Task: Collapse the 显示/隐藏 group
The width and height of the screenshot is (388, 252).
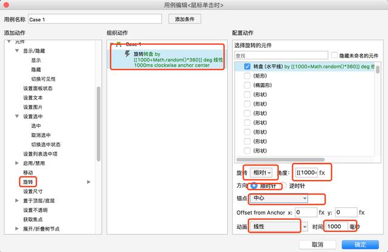Action: [x=17, y=51]
